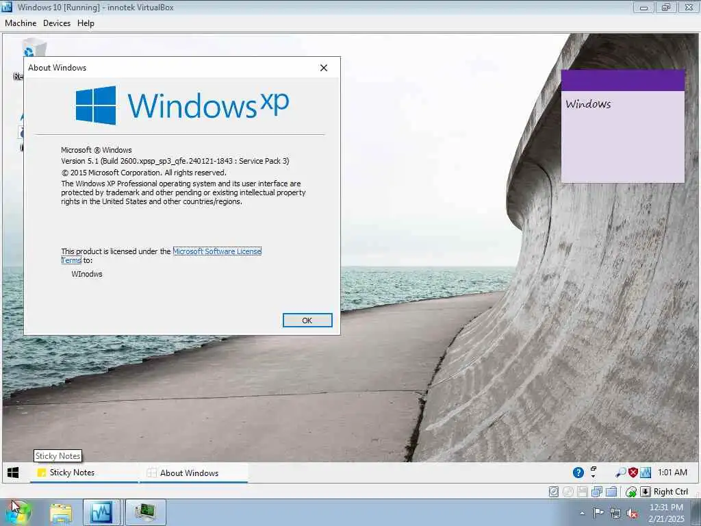Click the VirtualBox logo in title bar
Screen dimensions: 701x526
7,7
